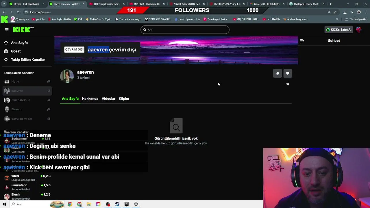370x208 pixels.
Task: Click the Gözat browse icon in sidebar
Action: pyautogui.click(x=6, y=51)
